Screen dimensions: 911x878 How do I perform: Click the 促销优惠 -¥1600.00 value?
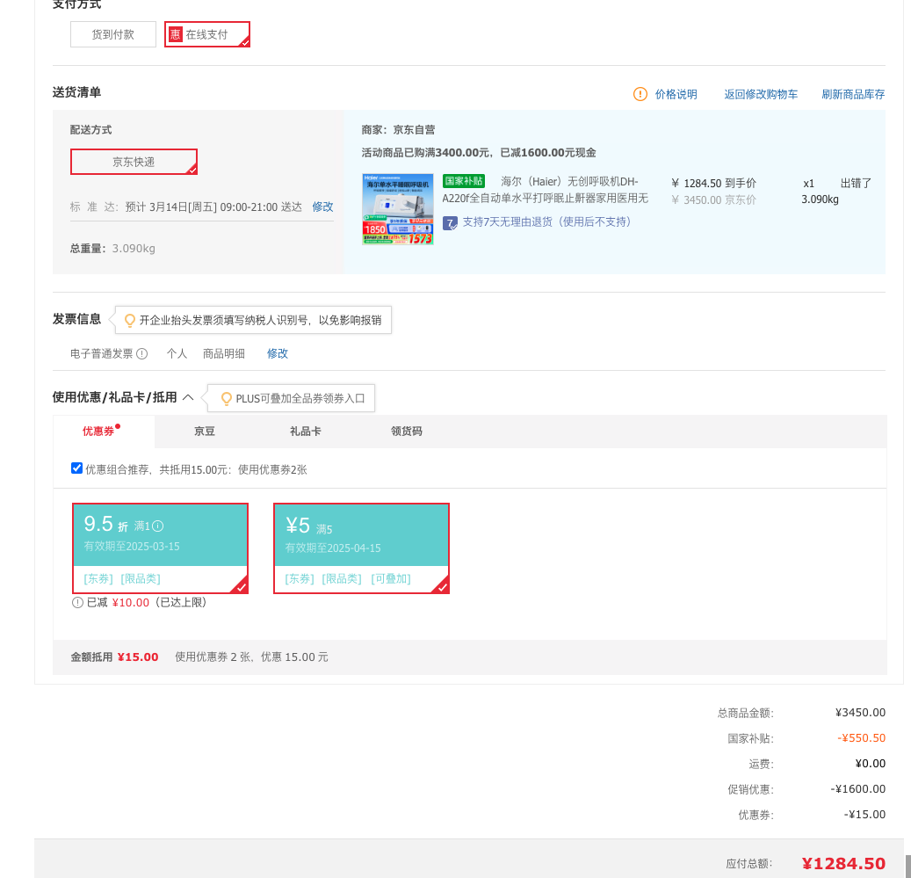858,789
